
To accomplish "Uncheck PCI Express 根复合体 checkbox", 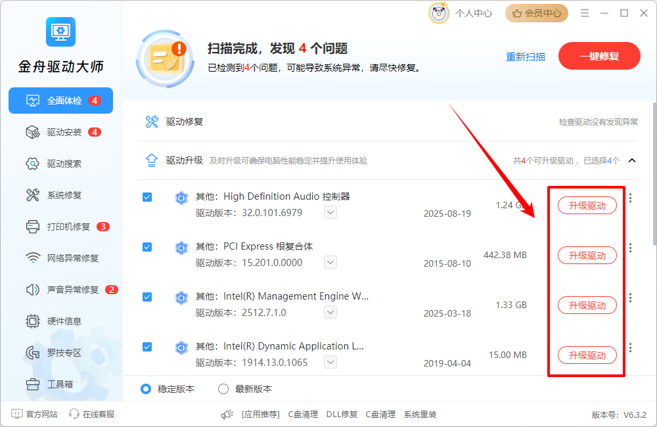I will coord(147,247).
